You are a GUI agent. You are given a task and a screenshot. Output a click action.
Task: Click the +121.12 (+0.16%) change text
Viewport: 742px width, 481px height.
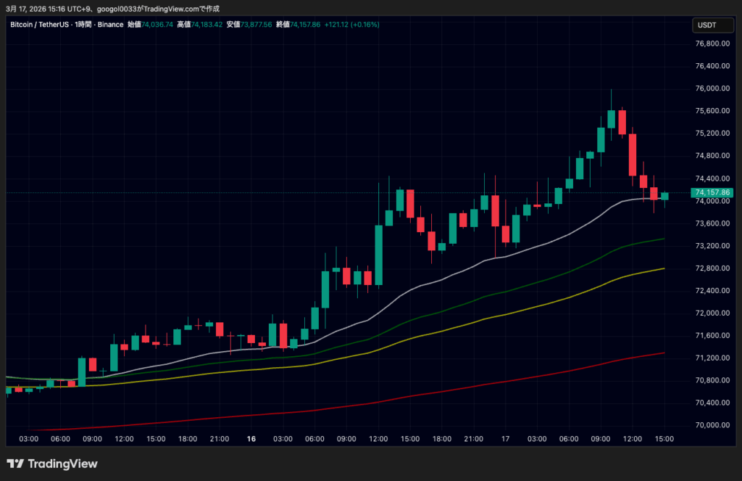pos(351,25)
